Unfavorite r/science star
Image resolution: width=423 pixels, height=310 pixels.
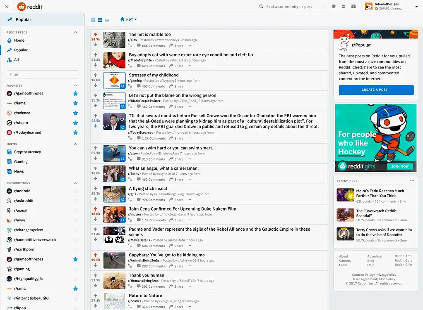point(75,113)
